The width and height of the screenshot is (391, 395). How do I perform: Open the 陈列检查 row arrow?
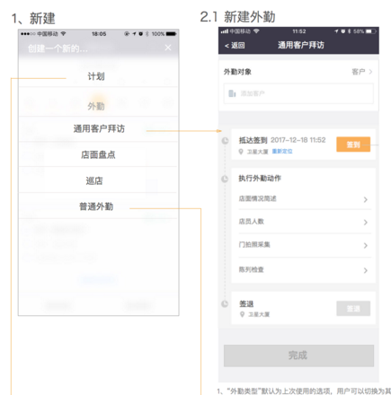tap(365, 270)
